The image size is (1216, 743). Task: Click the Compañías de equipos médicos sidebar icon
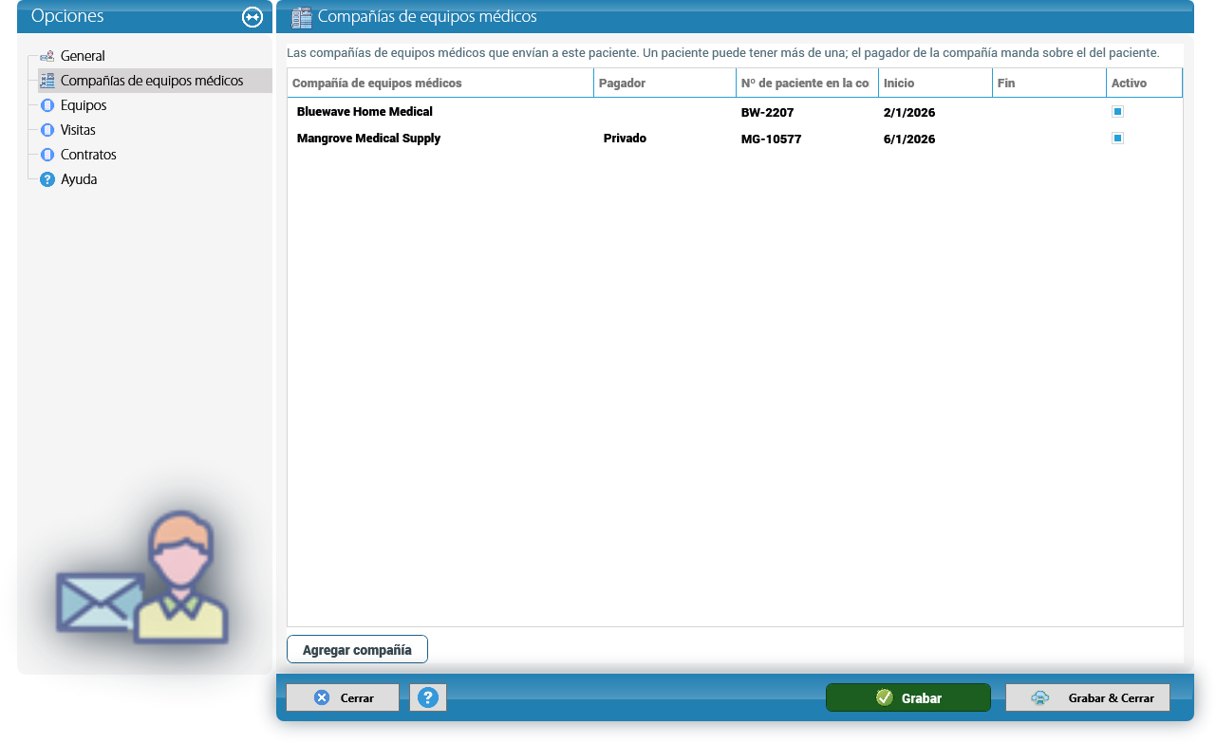pos(47,81)
